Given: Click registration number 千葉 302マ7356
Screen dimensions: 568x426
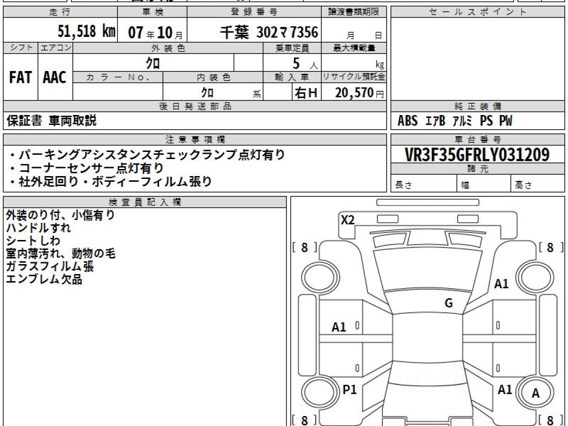Looking at the screenshot, I should tap(268, 32).
